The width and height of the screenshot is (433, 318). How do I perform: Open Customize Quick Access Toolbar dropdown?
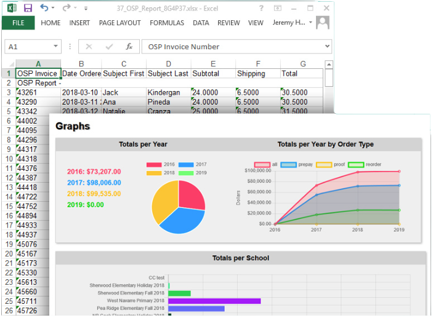point(86,9)
